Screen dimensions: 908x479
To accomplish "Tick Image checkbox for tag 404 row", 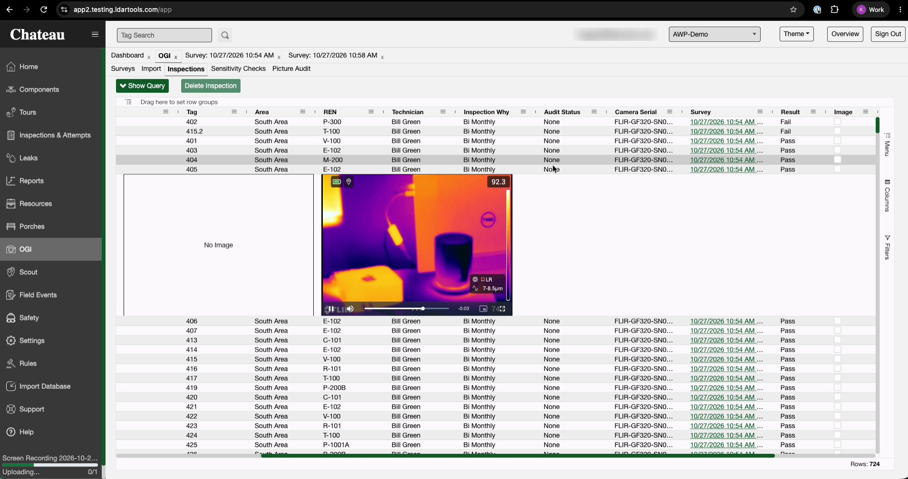I will coord(838,160).
